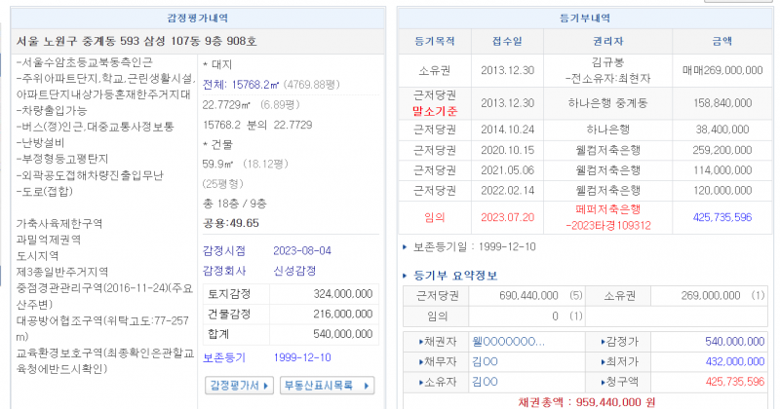Click the arrow icon on 부동산표시목록 button
This screenshot has height=409, width=780.
pos(366,386)
